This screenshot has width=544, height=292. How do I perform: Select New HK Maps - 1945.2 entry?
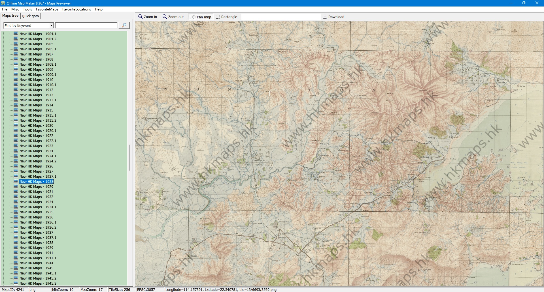(x=38, y=278)
